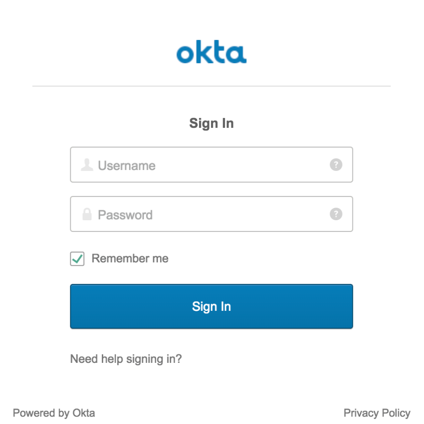Open the Password help question mark tooltip

336,214
